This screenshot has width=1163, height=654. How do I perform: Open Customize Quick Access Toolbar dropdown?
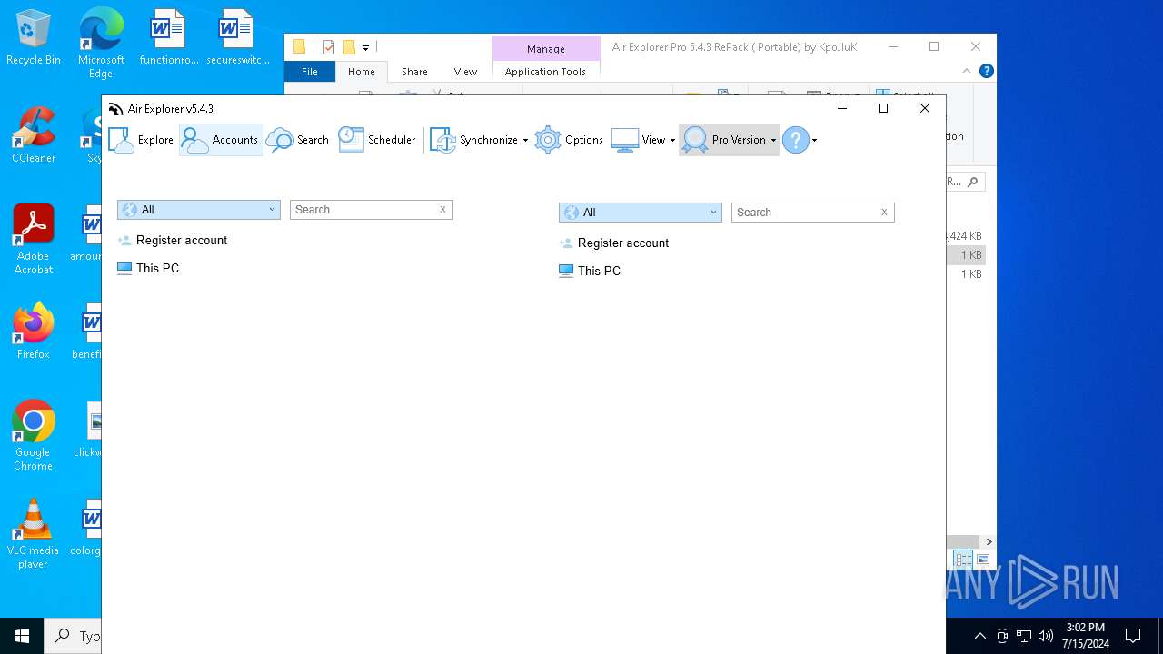pos(365,48)
